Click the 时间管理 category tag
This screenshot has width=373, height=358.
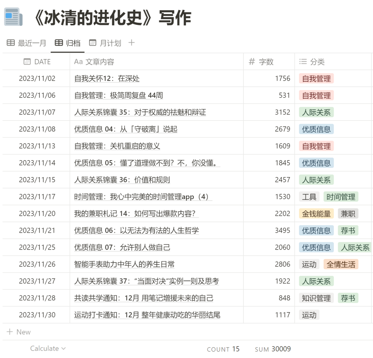point(341,197)
